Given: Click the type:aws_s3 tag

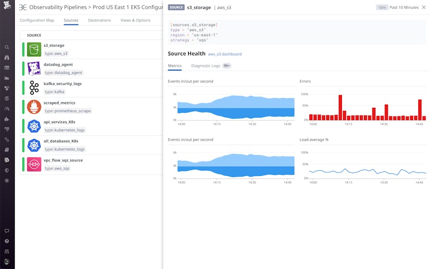Looking at the screenshot, I should [x=56, y=53].
